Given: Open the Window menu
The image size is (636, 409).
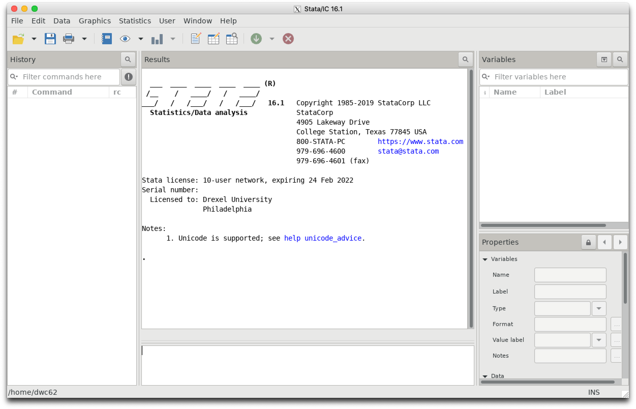Looking at the screenshot, I should point(198,21).
